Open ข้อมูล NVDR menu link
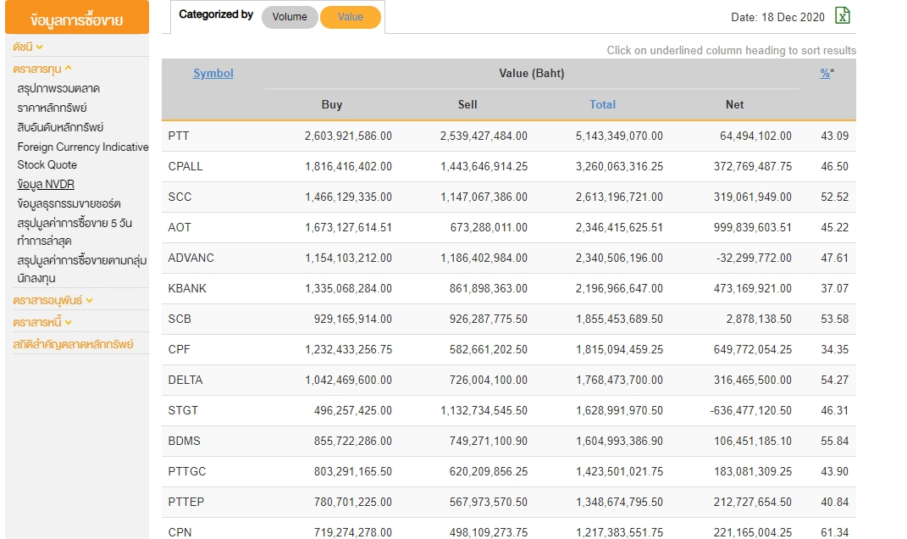This screenshot has height=539, width=907. [x=46, y=184]
